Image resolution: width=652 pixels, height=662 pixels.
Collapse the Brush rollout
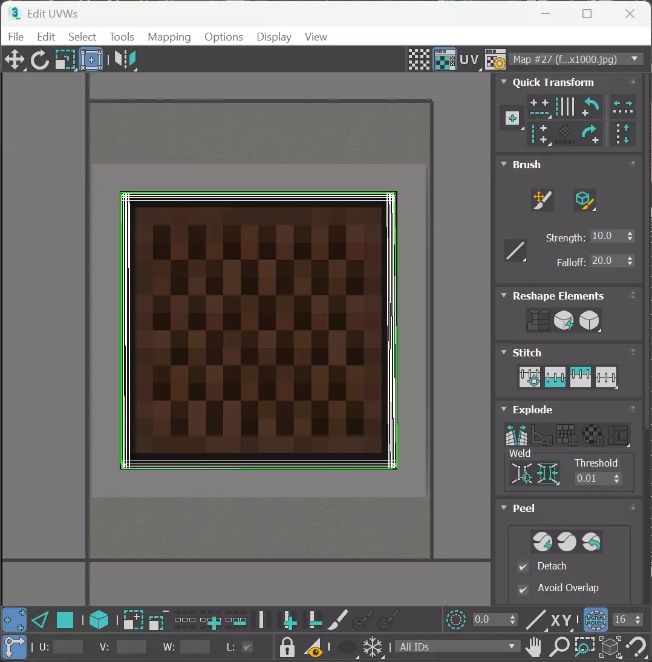pos(504,164)
